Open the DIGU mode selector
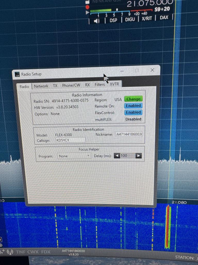Screen dimensions: 198x265 tap(130, 19)
